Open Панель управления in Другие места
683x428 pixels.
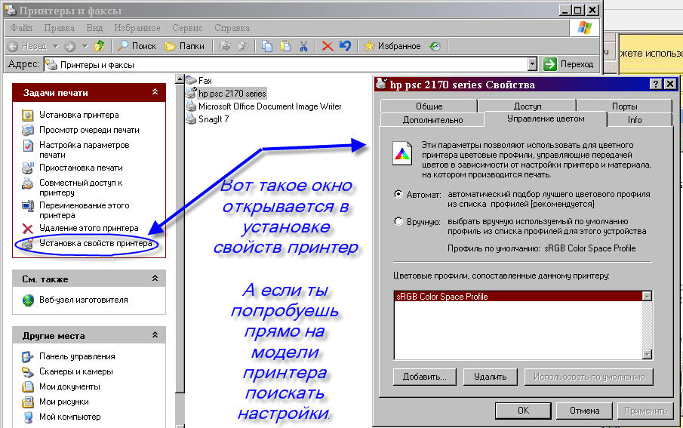click(x=77, y=356)
